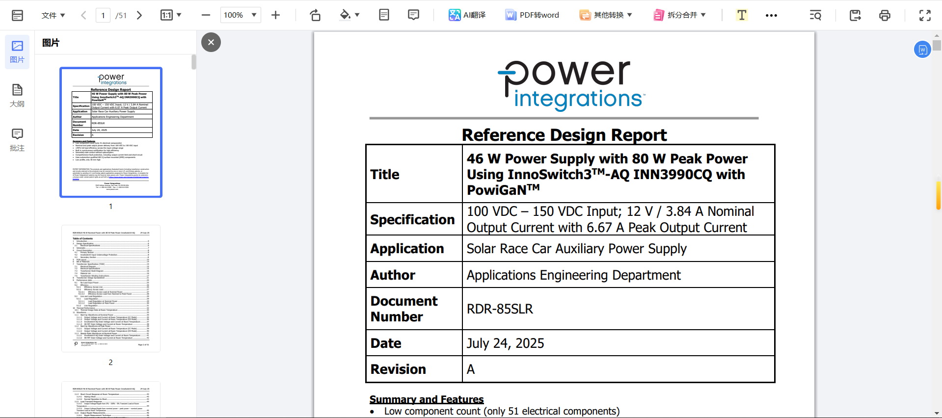Click 'Applications Engineering Department' text
Image resolution: width=942 pixels, height=418 pixels.
tap(573, 275)
